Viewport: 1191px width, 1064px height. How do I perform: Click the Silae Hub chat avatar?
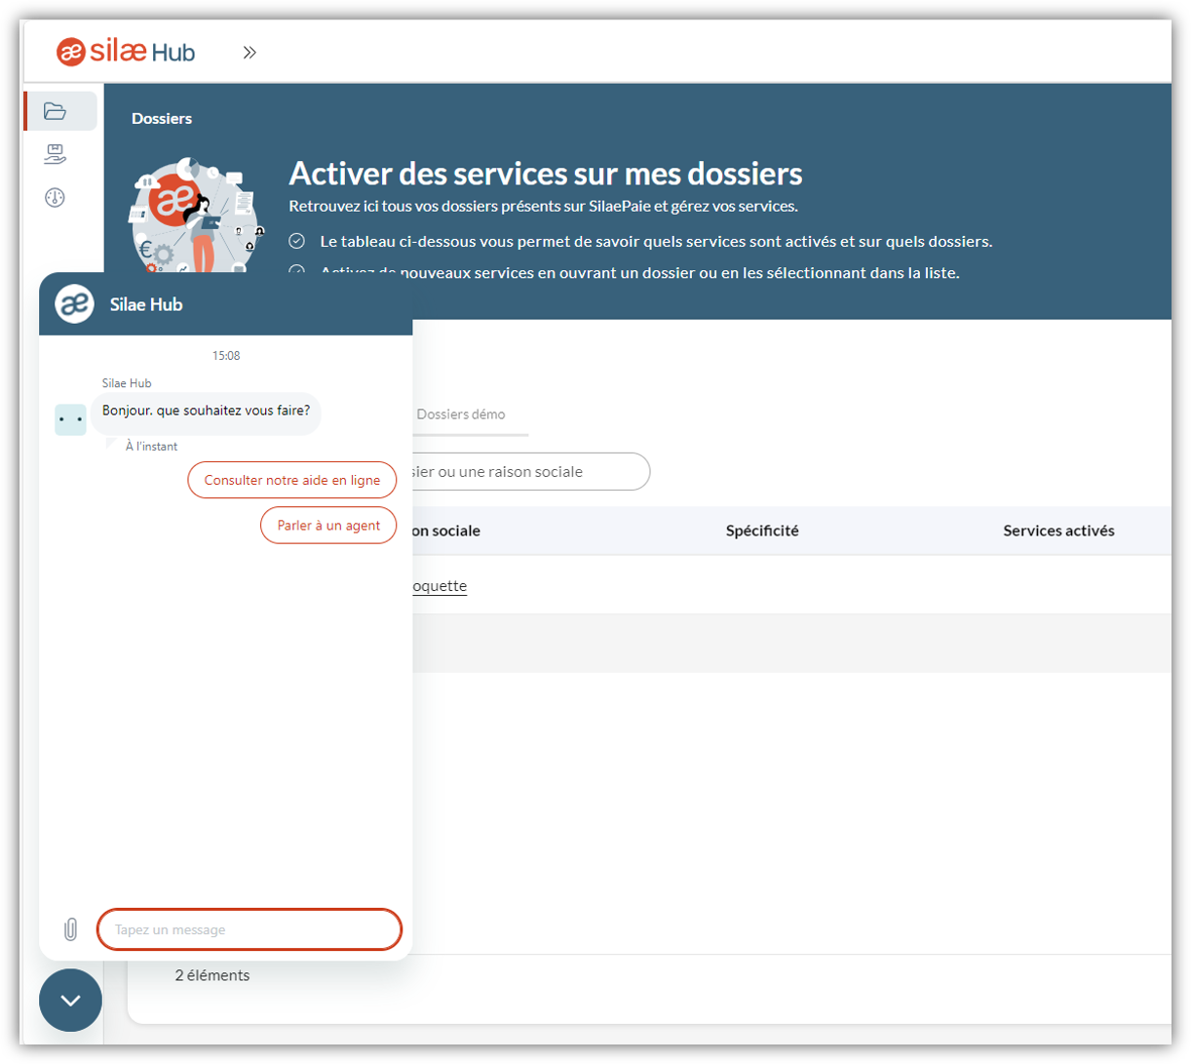tap(74, 304)
